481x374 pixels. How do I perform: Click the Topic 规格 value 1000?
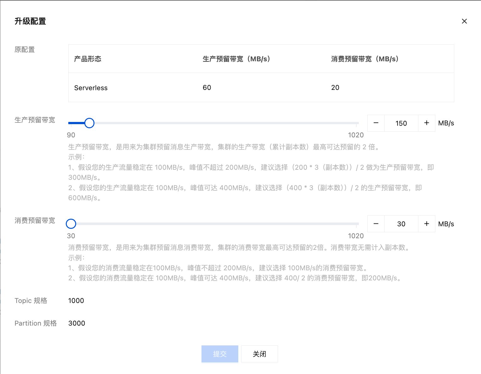pyautogui.click(x=76, y=300)
